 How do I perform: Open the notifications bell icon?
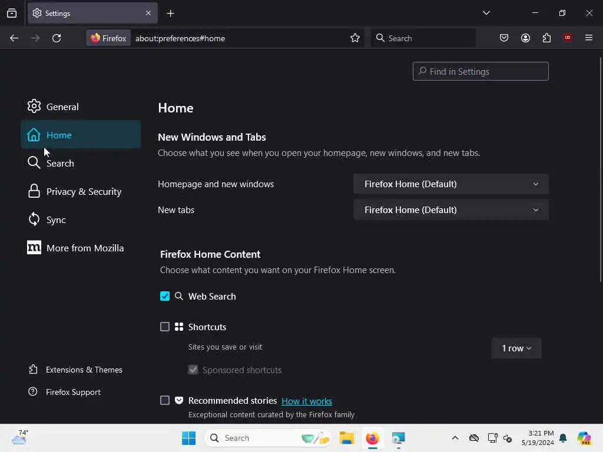coord(563,438)
